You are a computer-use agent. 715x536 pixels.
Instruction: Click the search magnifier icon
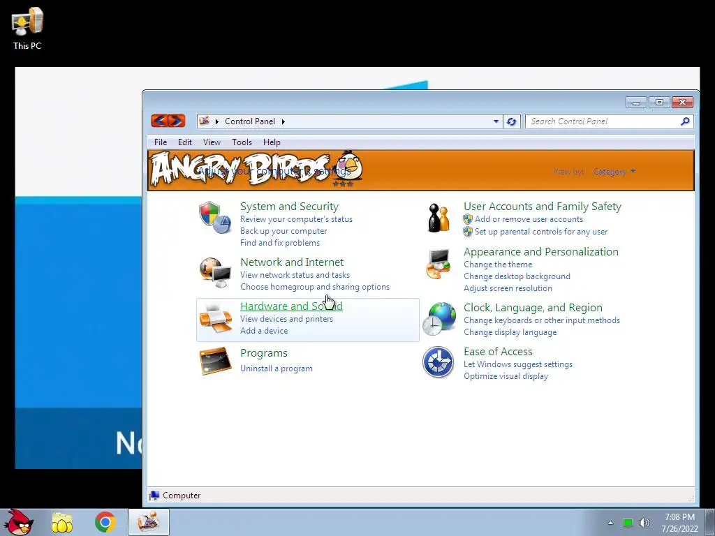coord(685,121)
